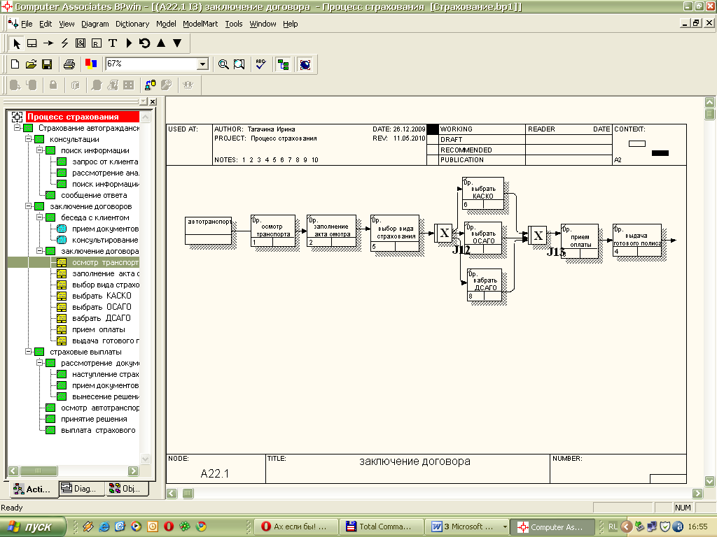Choose the Precedence Arrow tool

coord(48,43)
